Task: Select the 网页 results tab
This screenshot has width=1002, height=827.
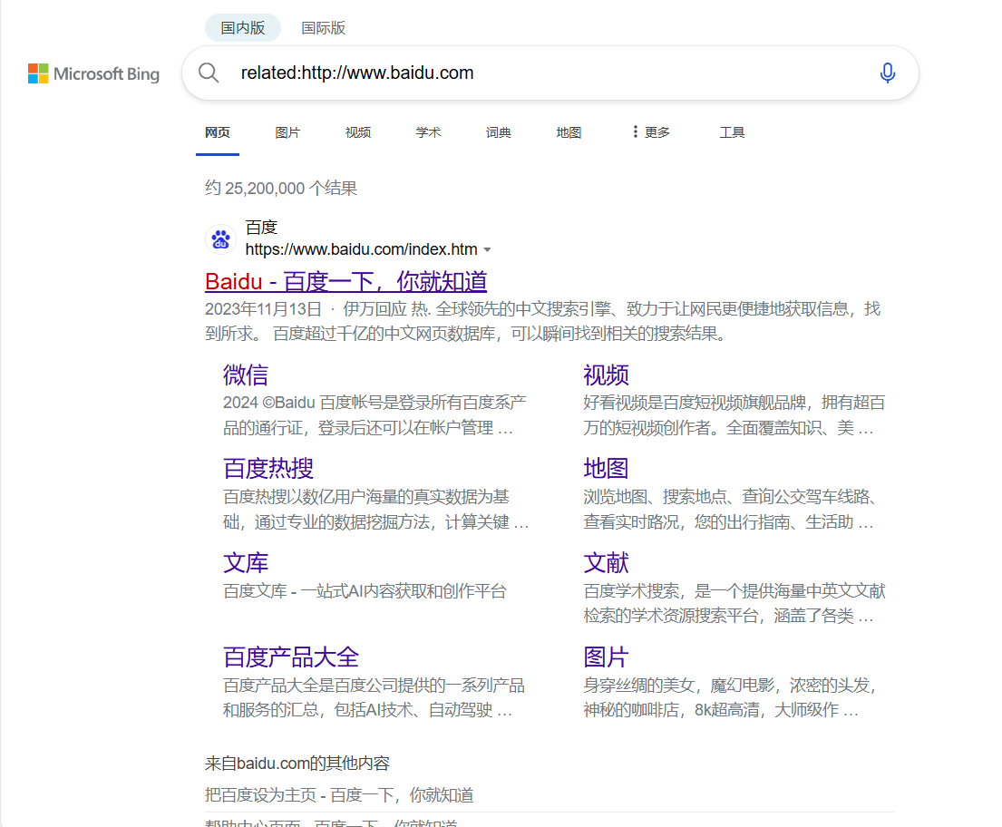Action: point(218,132)
